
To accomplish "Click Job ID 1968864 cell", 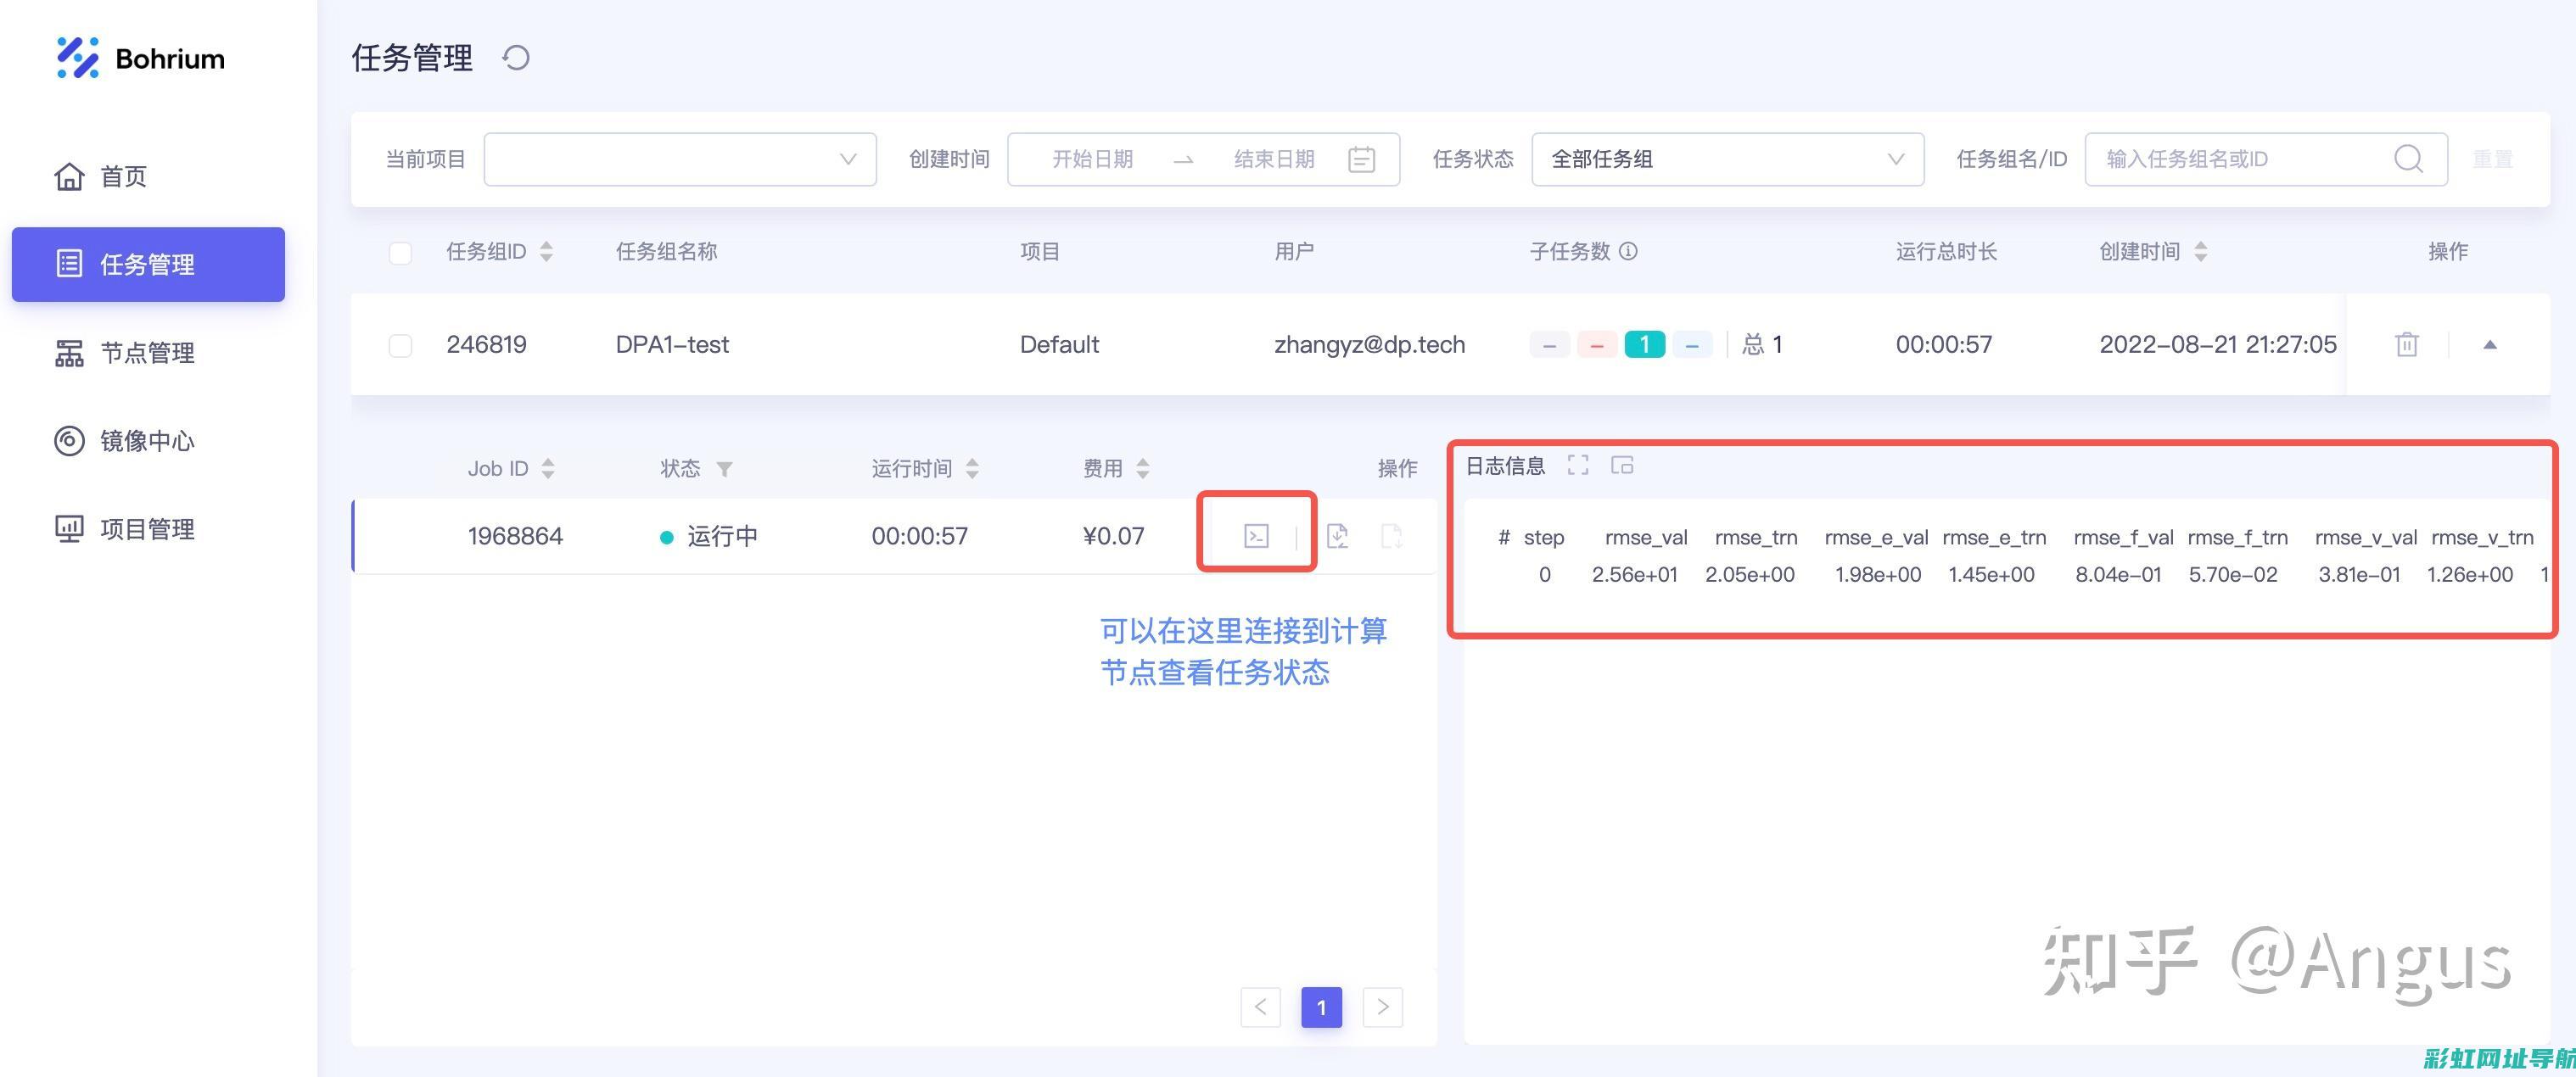I will coord(515,537).
